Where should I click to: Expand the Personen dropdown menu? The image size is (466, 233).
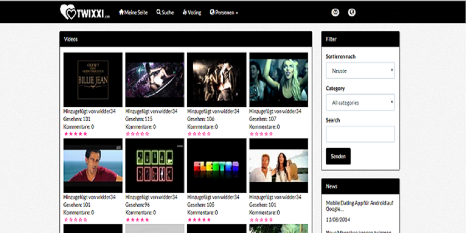(x=224, y=13)
